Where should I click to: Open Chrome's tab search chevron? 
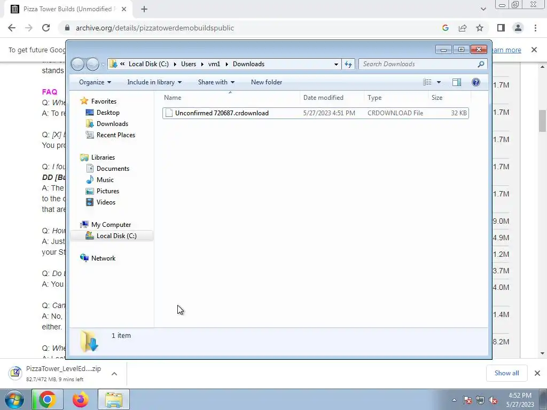tap(483, 9)
